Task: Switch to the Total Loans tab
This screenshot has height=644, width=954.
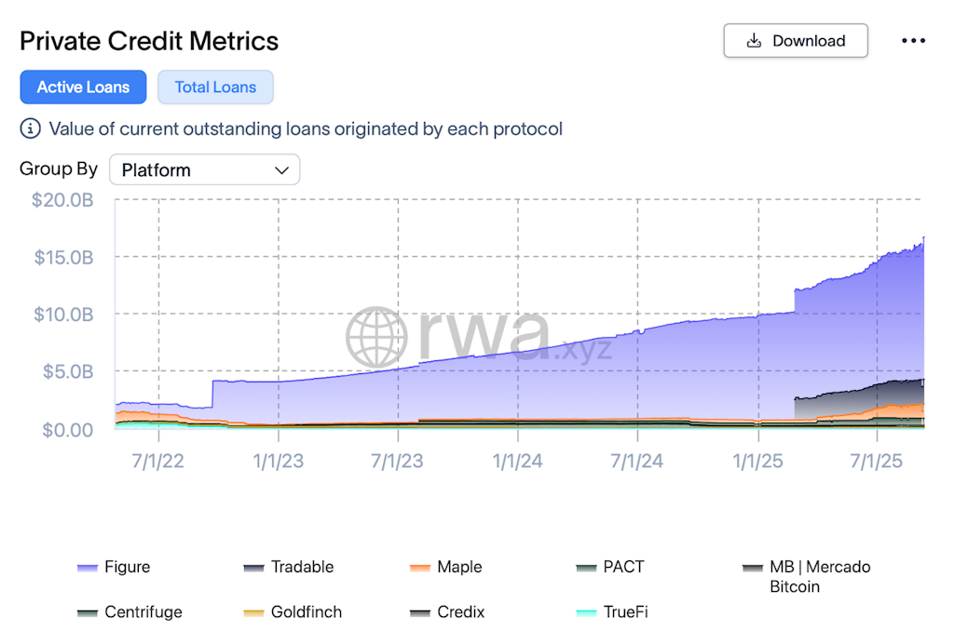Action: pos(215,87)
